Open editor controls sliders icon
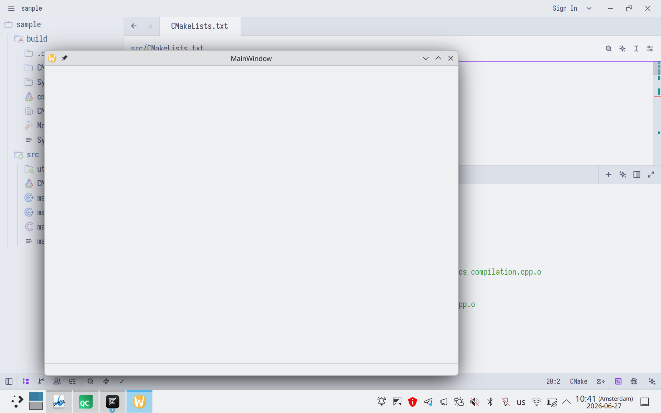The width and height of the screenshot is (661, 413). coord(650,49)
